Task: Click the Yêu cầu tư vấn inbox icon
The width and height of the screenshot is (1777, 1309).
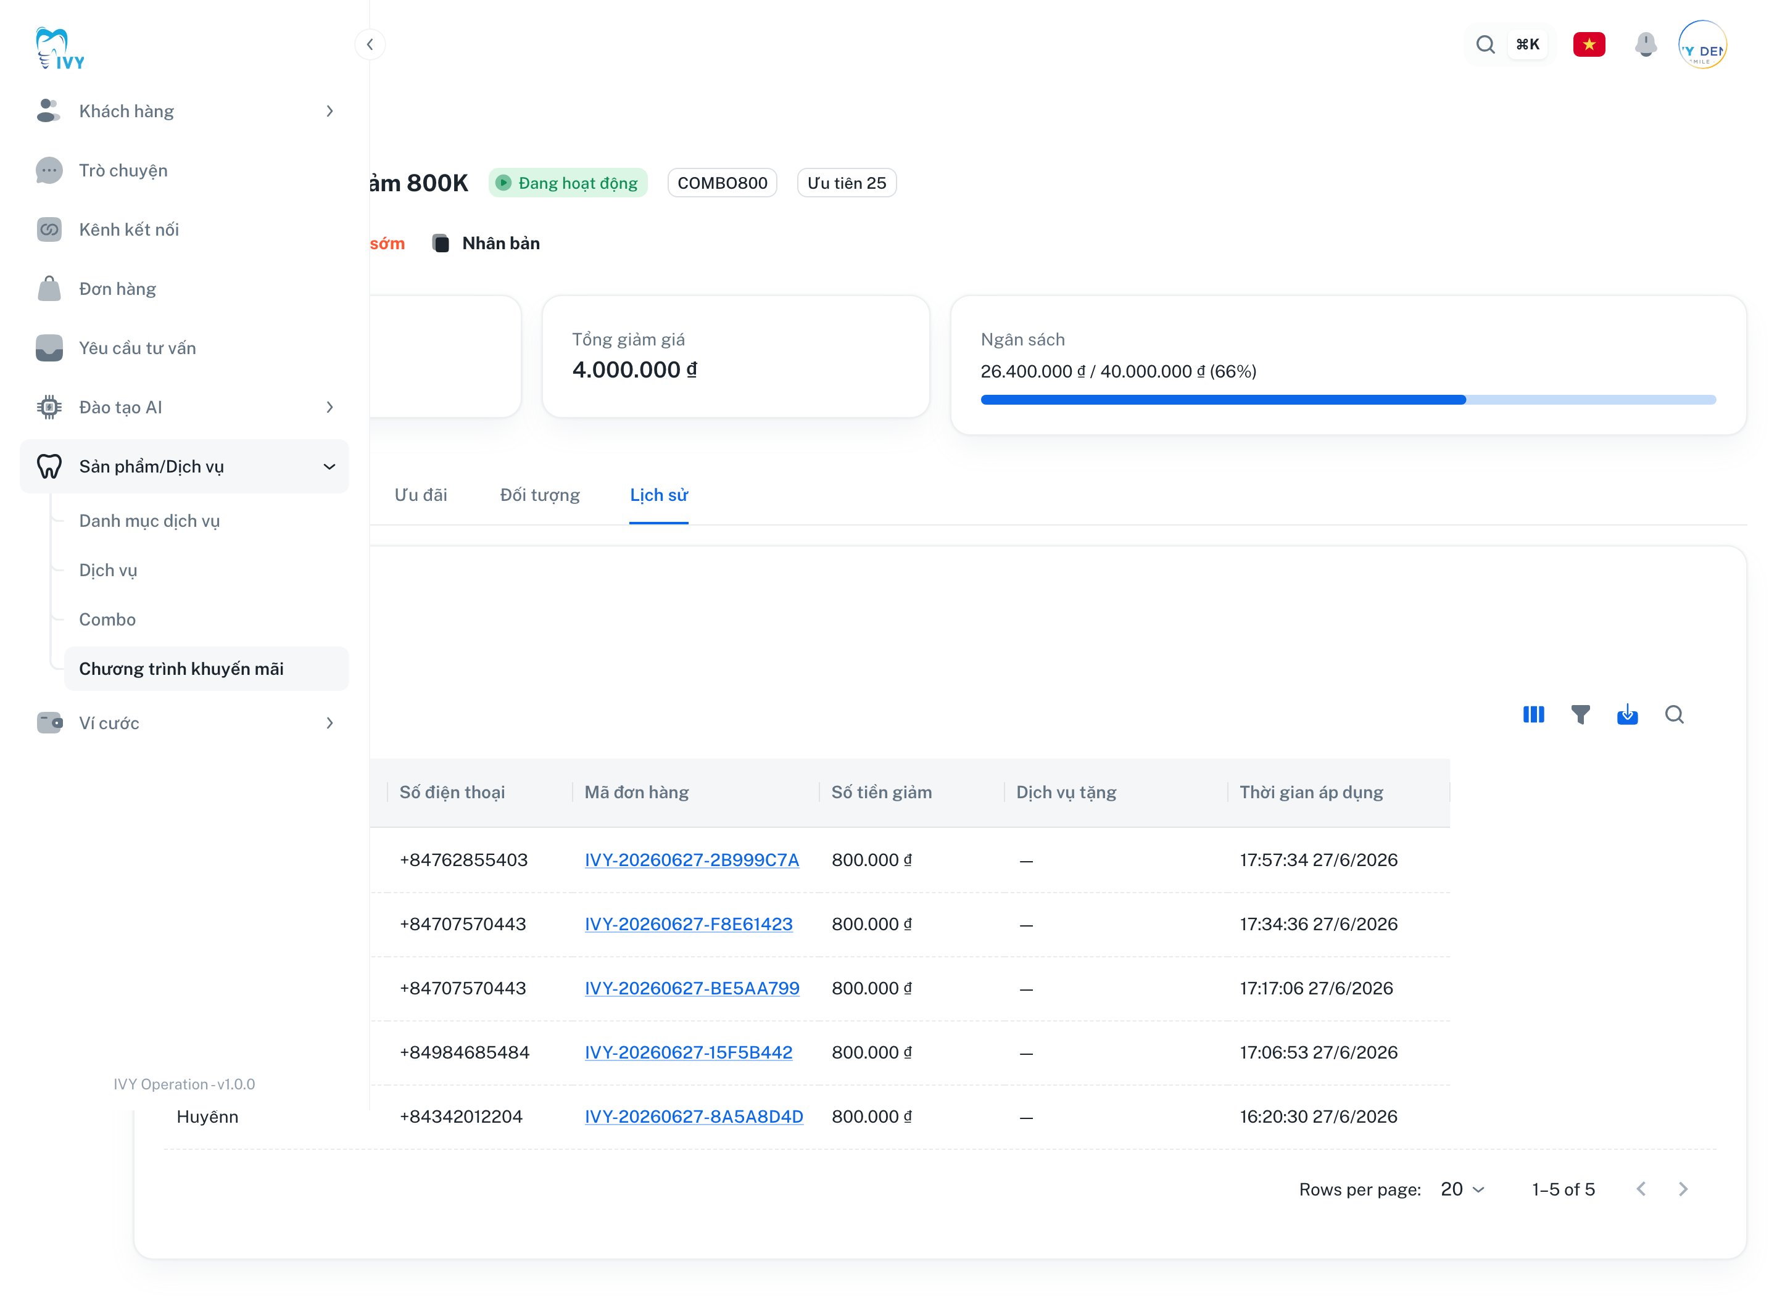Action: point(48,348)
